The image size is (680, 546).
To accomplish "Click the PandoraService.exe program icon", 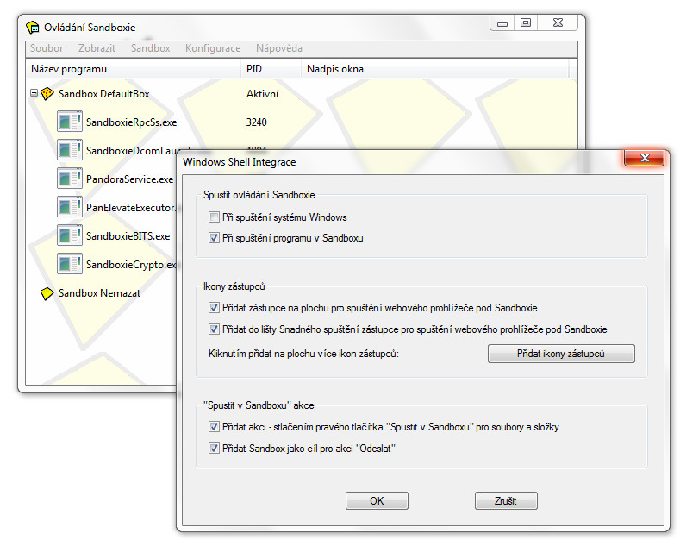I will pyautogui.click(x=70, y=179).
